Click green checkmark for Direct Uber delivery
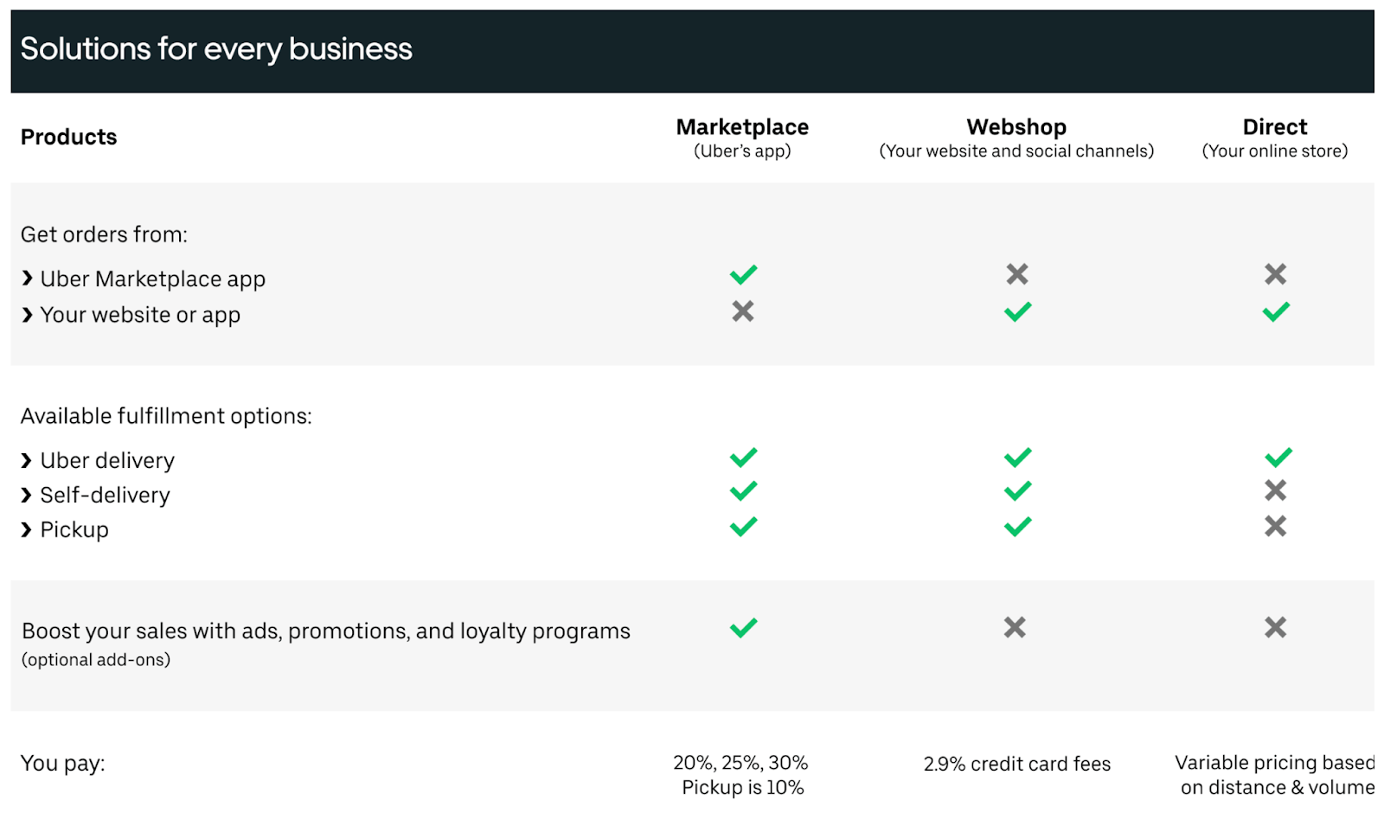 (x=1278, y=457)
